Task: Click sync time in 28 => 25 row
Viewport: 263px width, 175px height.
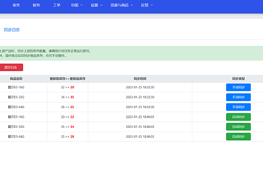Action: coord(140,107)
